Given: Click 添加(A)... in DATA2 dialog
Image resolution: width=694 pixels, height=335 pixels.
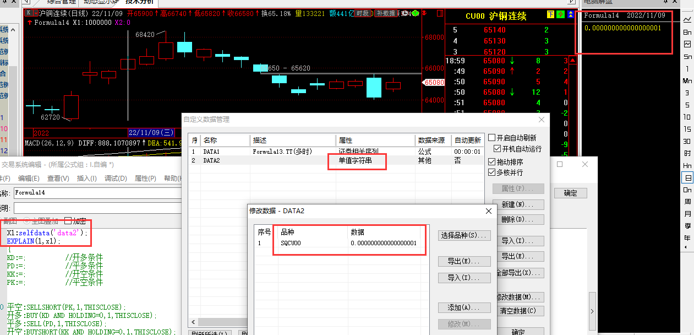Looking at the screenshot, I should coord(465,308).
